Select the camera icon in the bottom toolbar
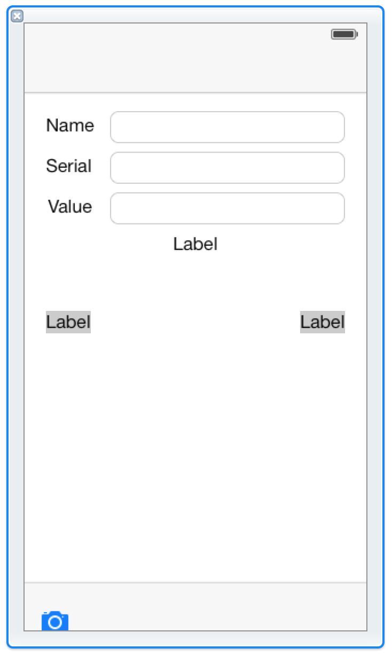Viewport: 392px width, 656px height. click(55, 621)
